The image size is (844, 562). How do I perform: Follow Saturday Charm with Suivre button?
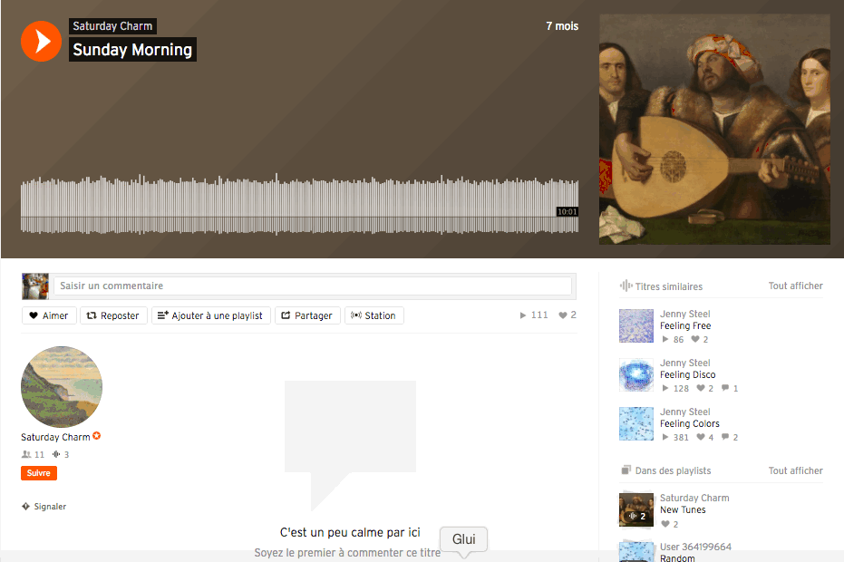pyautogui.click(x=39, y=473)
